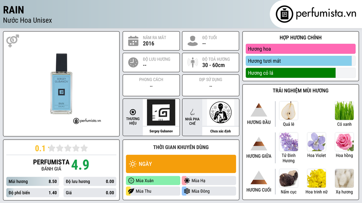Click the 2016 release year value
This screenshot has width=362, height=203.
pyautogui.click(x=148, y=43)
